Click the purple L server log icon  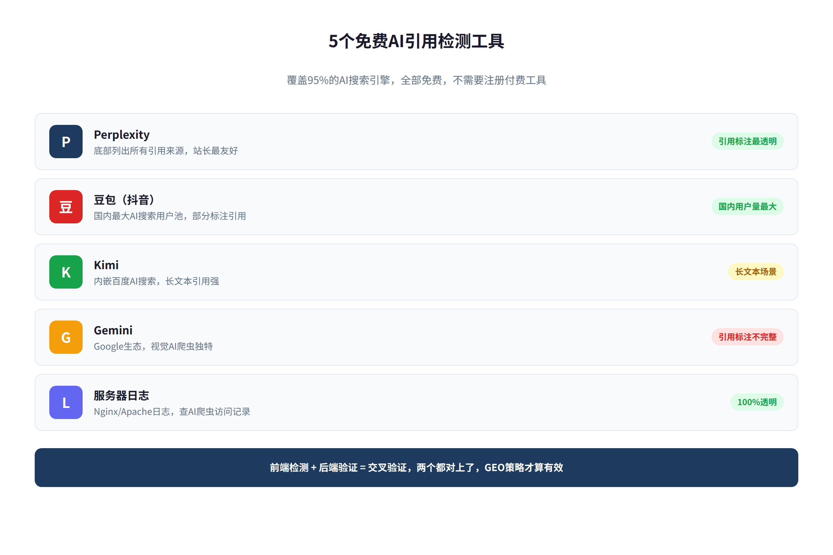point(66,402)
